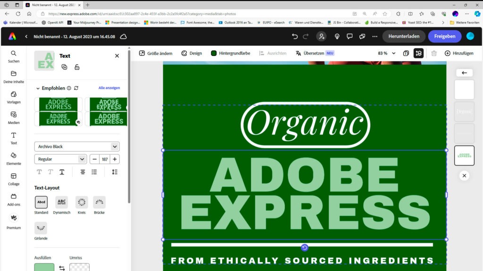Open Deine Inhalte in sidebar
The image size is (483, 271).
click(x=14, y=77)
